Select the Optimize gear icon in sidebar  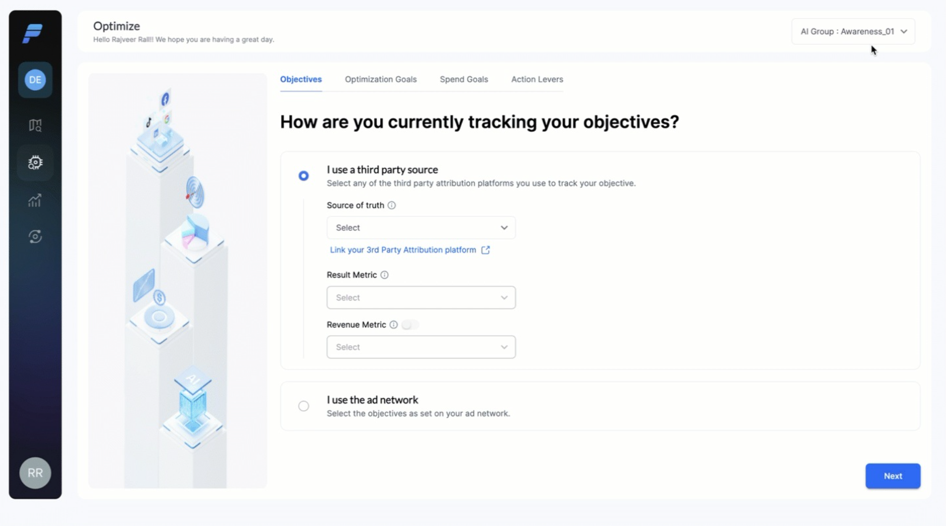point(35,163)
